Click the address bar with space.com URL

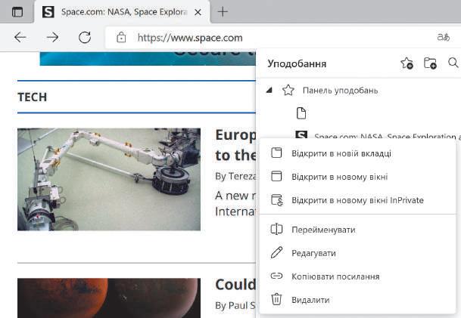tap(190, 38)
